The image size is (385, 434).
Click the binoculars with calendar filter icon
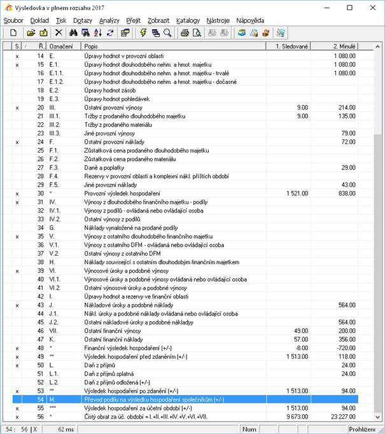[x=85, y=33]
